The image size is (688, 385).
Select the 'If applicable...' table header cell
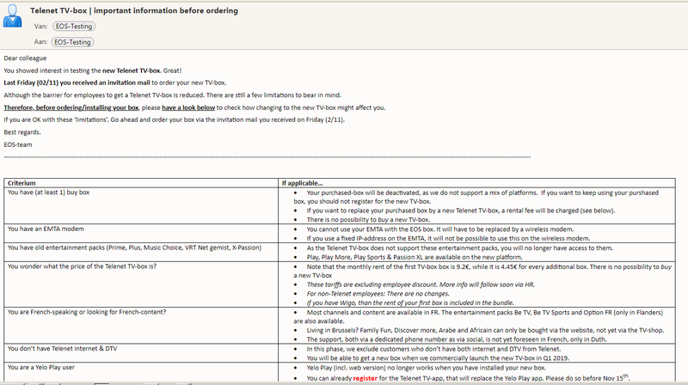point(303,183)
